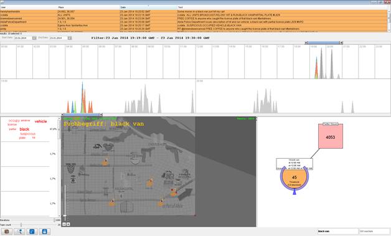Viewport: 391px width, 236px height.
Task: Select the first orange tweet row in table
Action: click(x=194, y=11)
